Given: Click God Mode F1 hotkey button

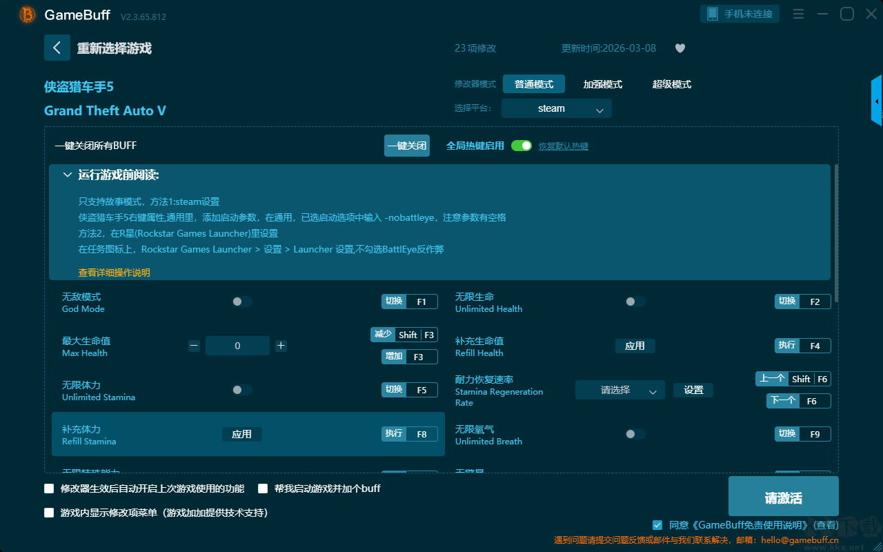Looking at the screenshot, I should 410,302.
